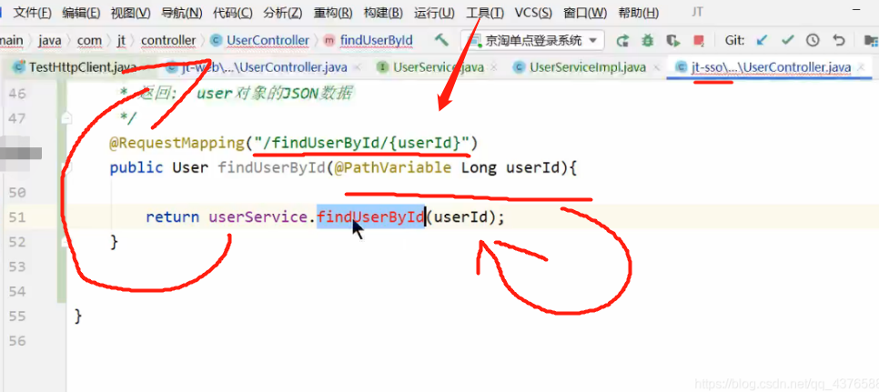
Task: Show Git history via clock icon
Action: click(813, 40)
